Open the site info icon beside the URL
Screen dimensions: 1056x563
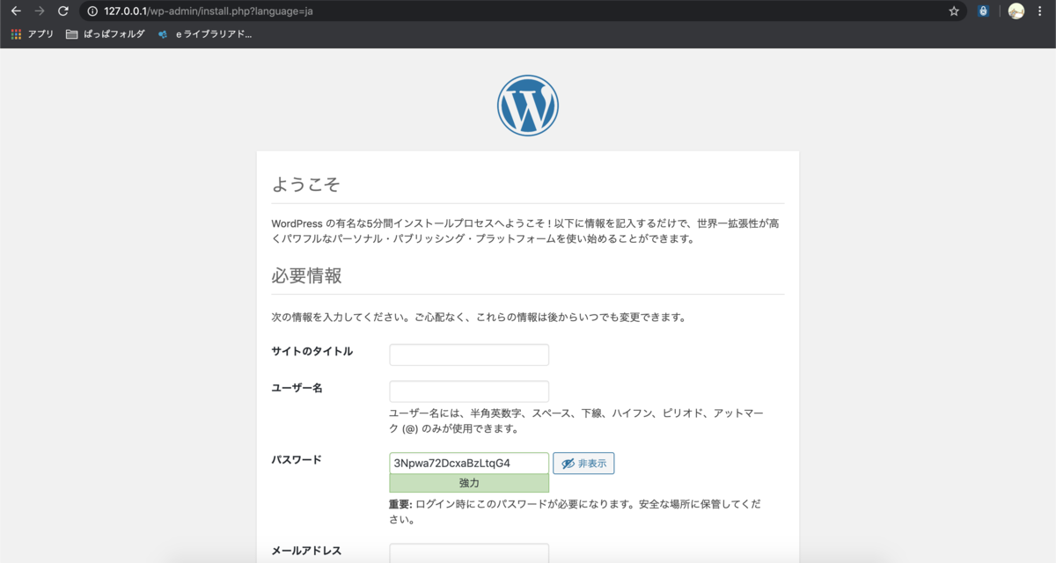(x=92, y=11)
